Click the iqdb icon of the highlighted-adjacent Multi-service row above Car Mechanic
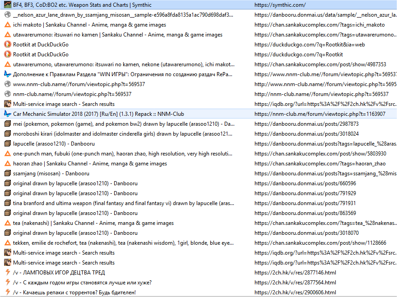Screen dimensions: 397x297 coord(8,104)
